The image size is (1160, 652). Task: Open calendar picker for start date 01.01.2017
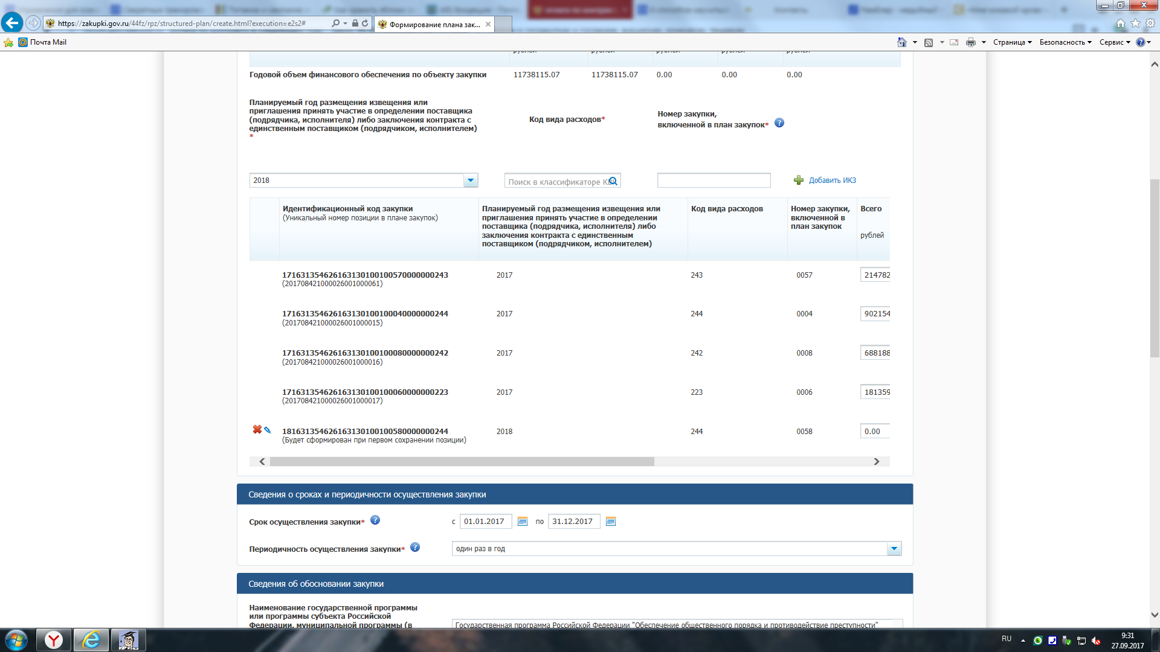click(x=523, y=522)
